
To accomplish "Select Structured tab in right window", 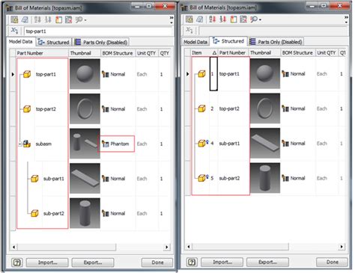I will pyautogui.click(x=228, y=41).
